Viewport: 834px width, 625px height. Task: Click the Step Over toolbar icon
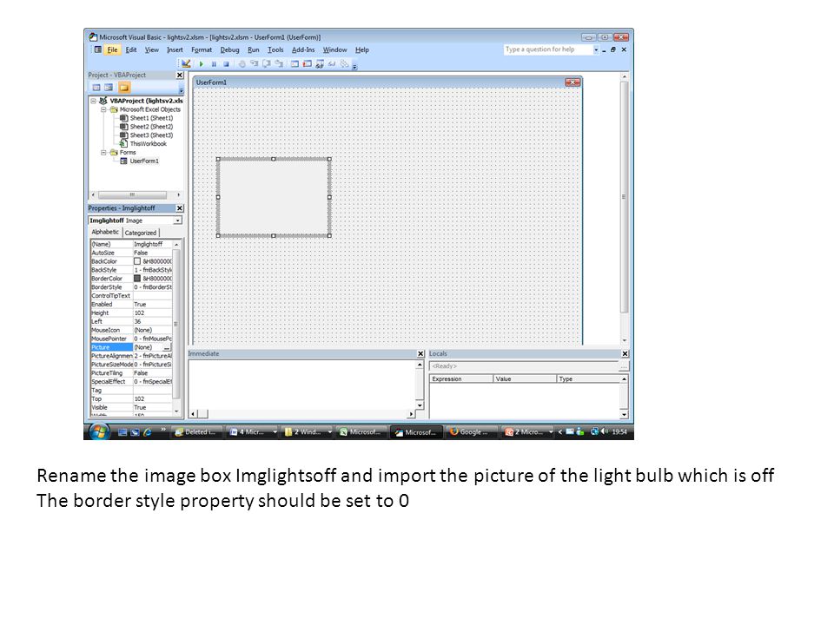tap(266, 63)
